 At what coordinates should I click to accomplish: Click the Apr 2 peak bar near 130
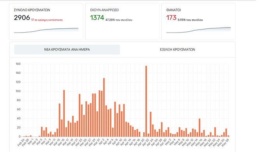[104, 107]
